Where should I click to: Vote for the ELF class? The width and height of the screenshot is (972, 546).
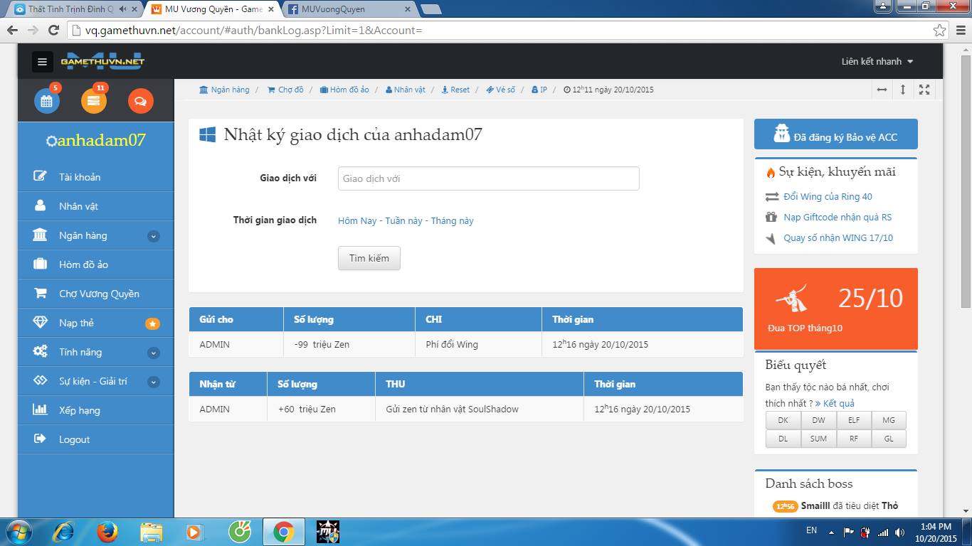[853, 420]
